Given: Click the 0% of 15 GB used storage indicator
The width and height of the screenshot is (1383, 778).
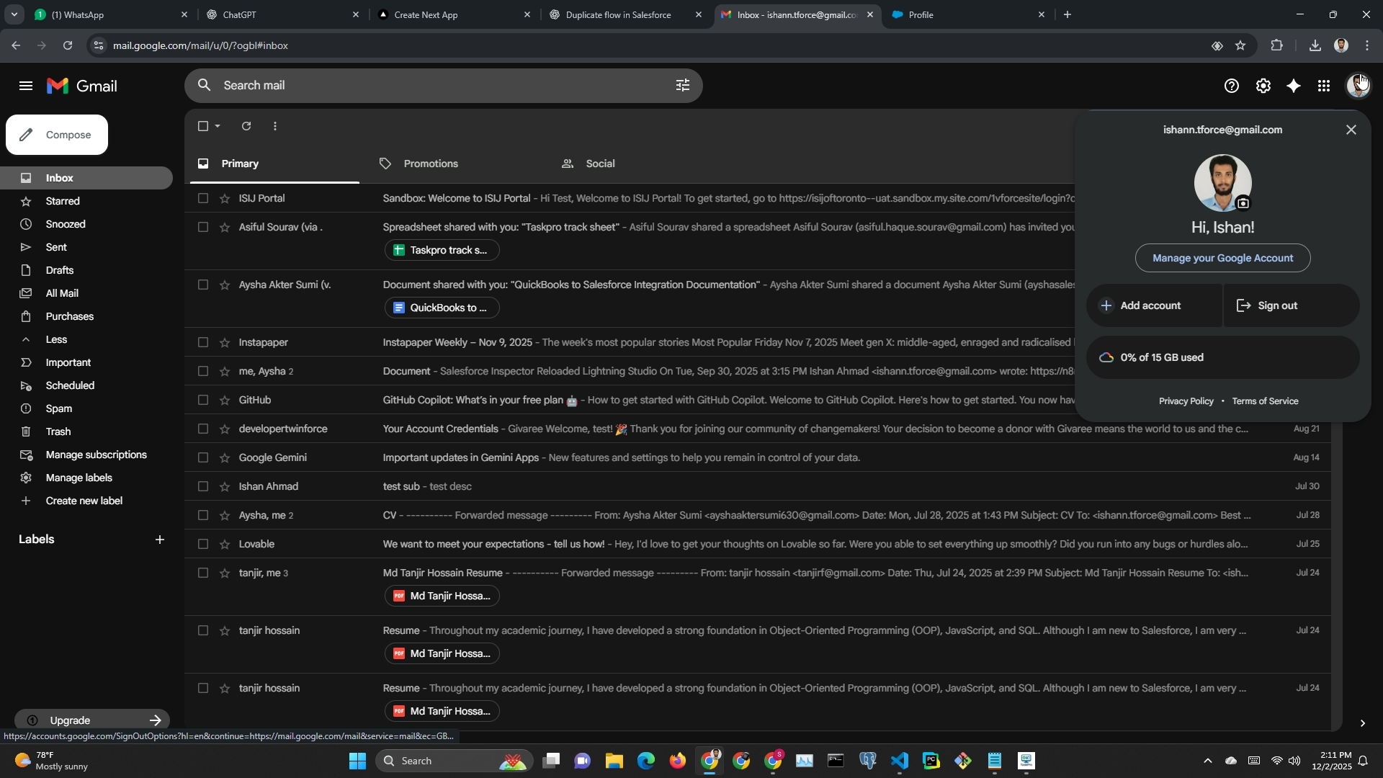Looking at the screenshot, I should click(x=1161, y=357).
